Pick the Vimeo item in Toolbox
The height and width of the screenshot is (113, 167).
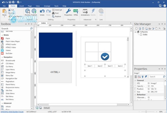pyautogui.click(x=8, y=50)
